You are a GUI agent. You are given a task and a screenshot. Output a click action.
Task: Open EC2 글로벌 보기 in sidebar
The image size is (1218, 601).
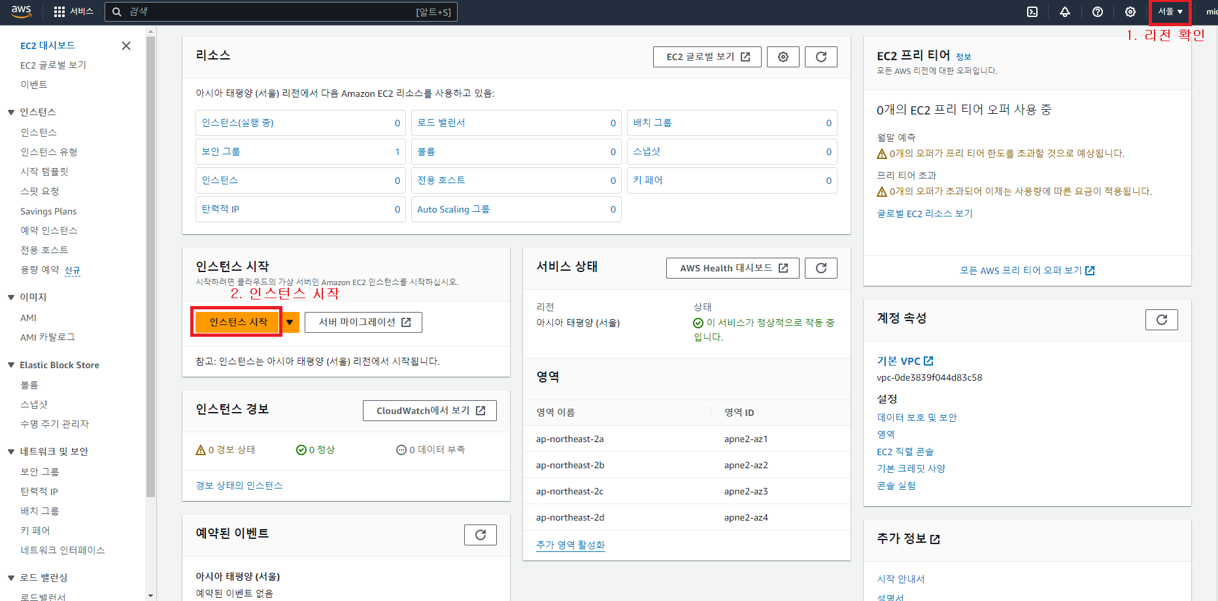53,65
